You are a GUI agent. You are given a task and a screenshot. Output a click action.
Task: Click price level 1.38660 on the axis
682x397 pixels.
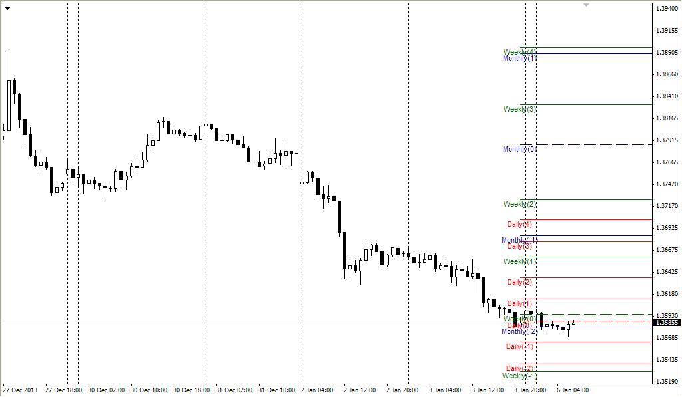point(667,74)
